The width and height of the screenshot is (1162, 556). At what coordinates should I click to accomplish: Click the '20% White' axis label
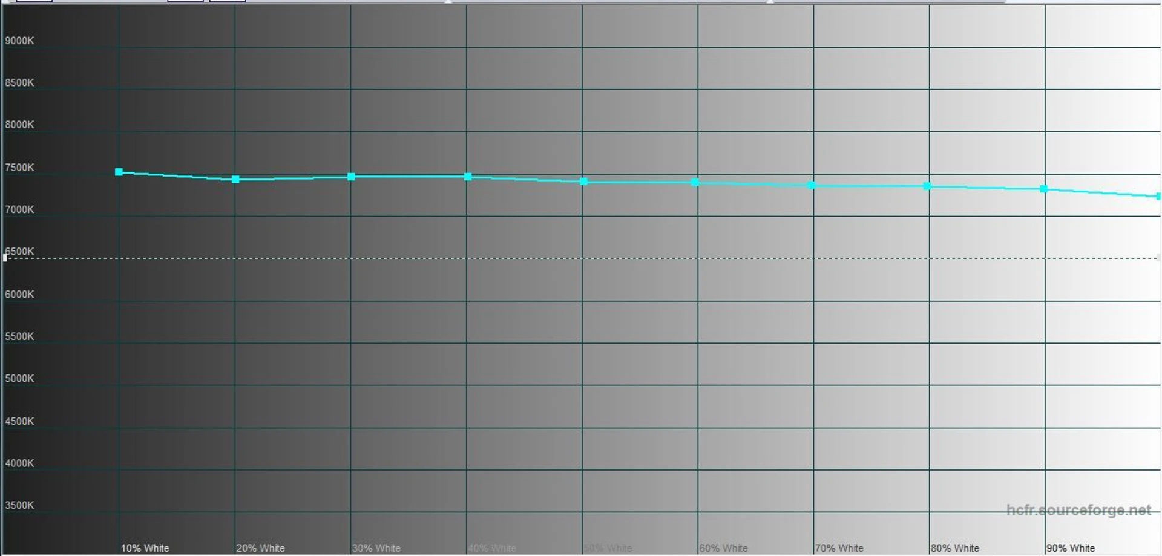click(260, 548)
